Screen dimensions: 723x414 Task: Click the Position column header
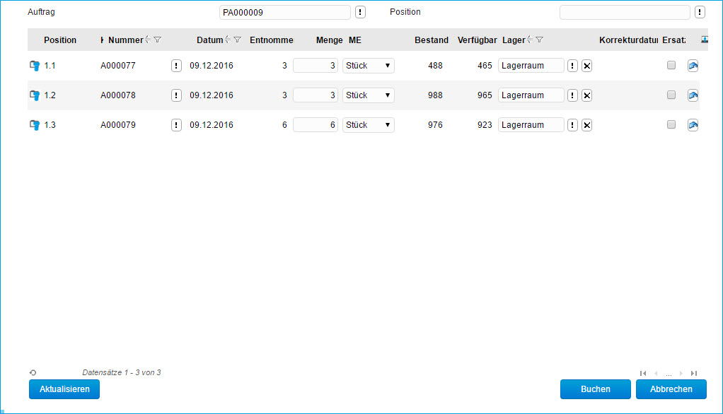pos(60,40)
